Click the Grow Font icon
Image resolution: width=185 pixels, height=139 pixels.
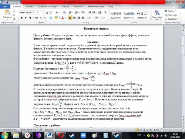coord(47,13)
